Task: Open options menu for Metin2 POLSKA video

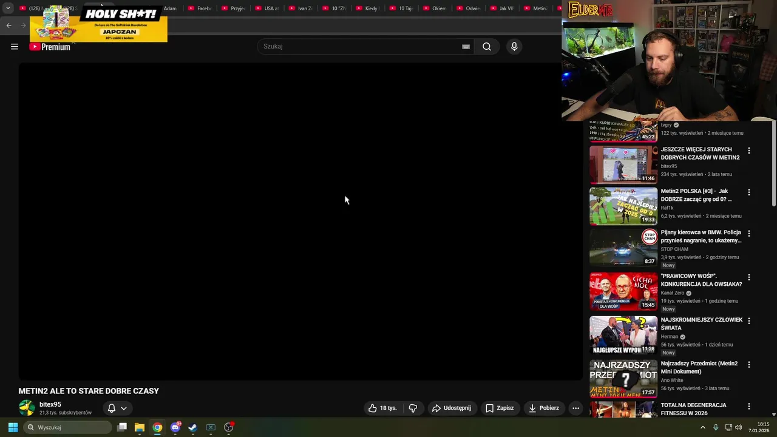Action: [748, 192]
